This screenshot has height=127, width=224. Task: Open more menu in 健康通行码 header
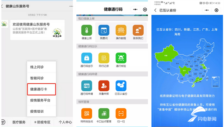tap(135, 9)
